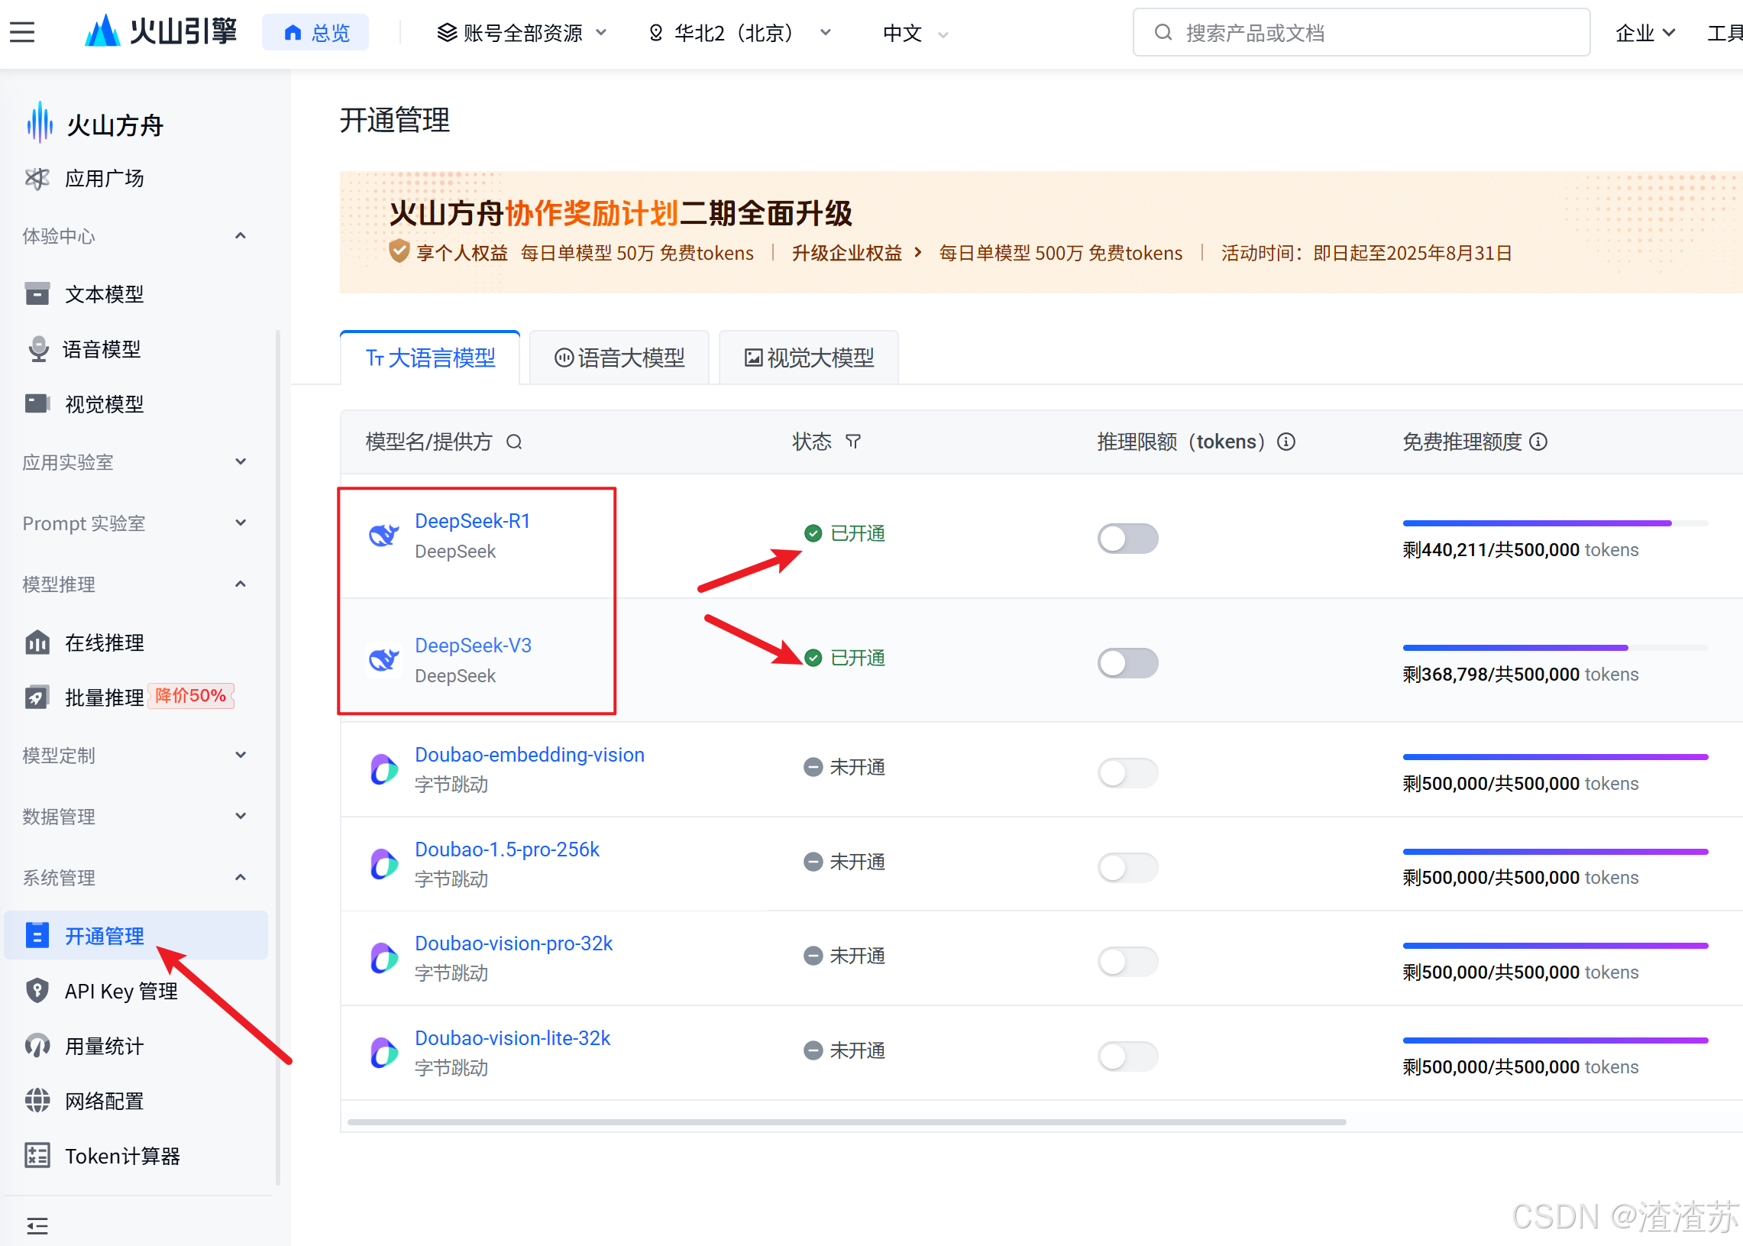The width and height of the screenshot is (1743, 1246).
Task: Click the DeepSeek-R1 whale logo
Action: [383, 535]
